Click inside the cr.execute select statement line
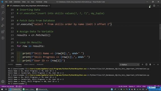The height and width of the screenshot is (91, 161). point(64,24)
